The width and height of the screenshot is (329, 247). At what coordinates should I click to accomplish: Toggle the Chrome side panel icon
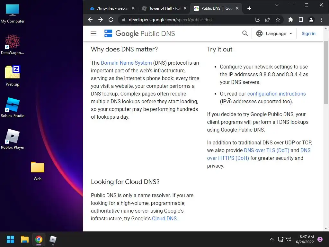[x=301, y=20]
